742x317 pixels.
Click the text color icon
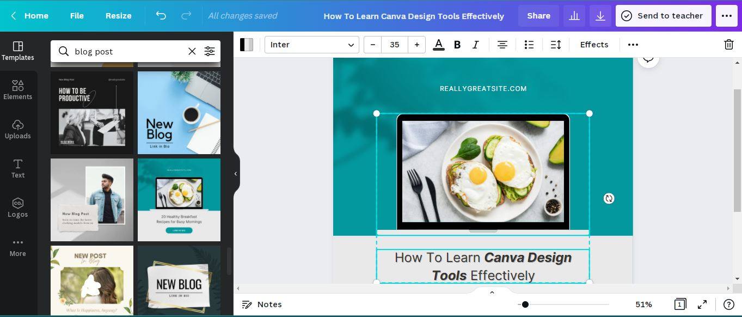(x=438, y=45)
